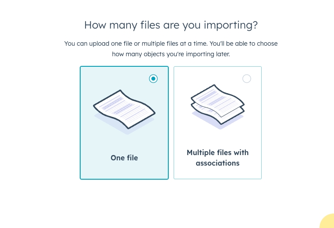Click the empty area below the One file label
The width and height of the screenshot is (334, 228).
[x=124, y=170]
